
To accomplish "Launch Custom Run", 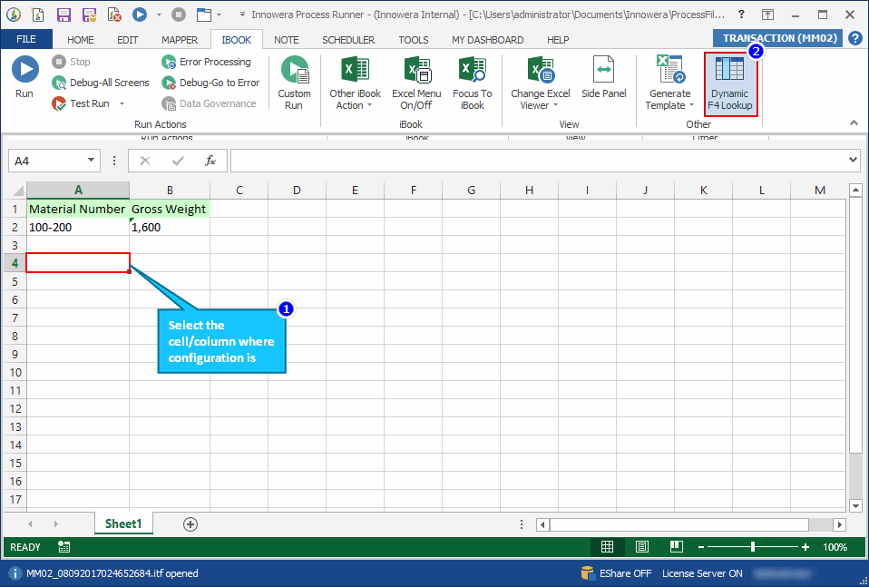I will coord(294,82).
